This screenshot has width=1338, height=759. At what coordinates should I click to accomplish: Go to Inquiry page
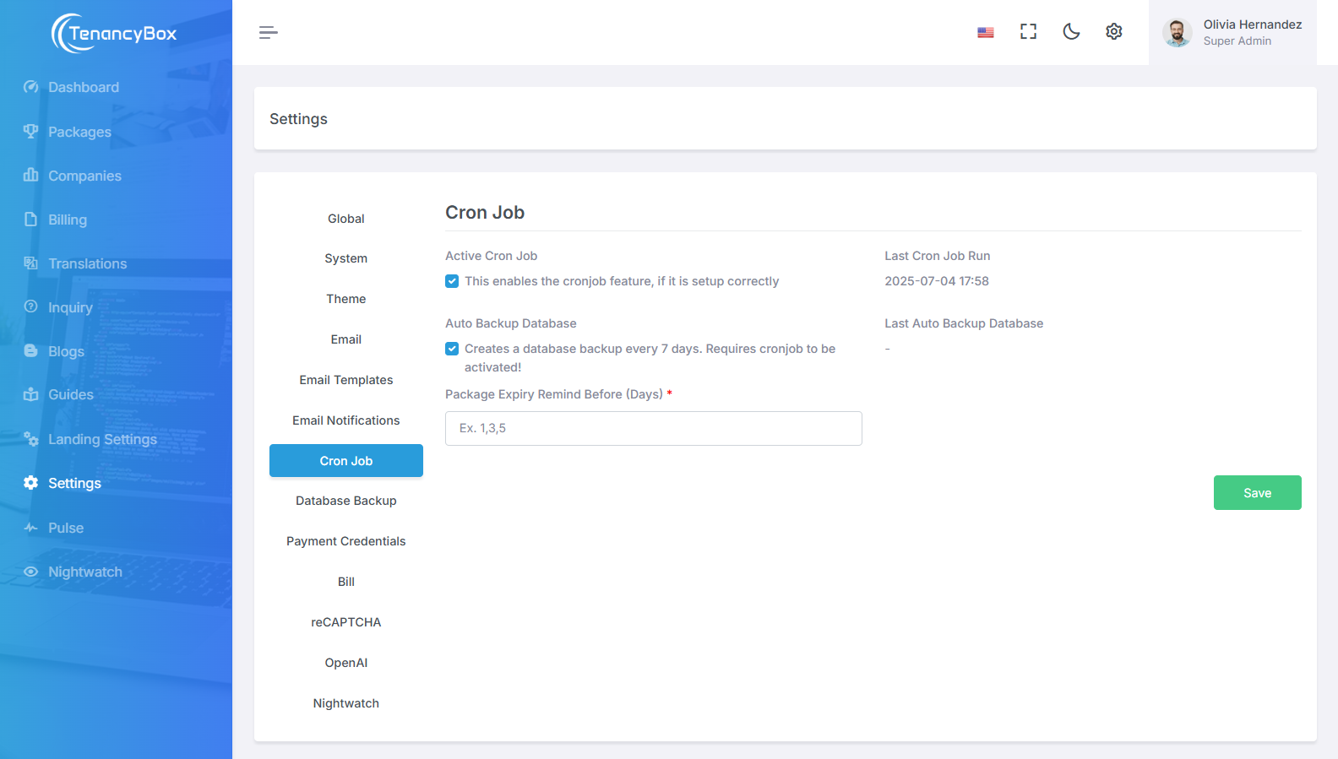70,307
